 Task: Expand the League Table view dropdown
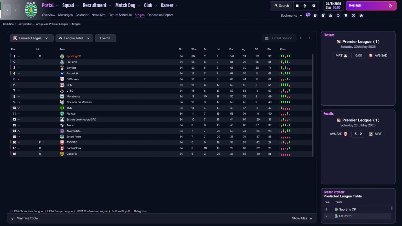click(74, 38)
